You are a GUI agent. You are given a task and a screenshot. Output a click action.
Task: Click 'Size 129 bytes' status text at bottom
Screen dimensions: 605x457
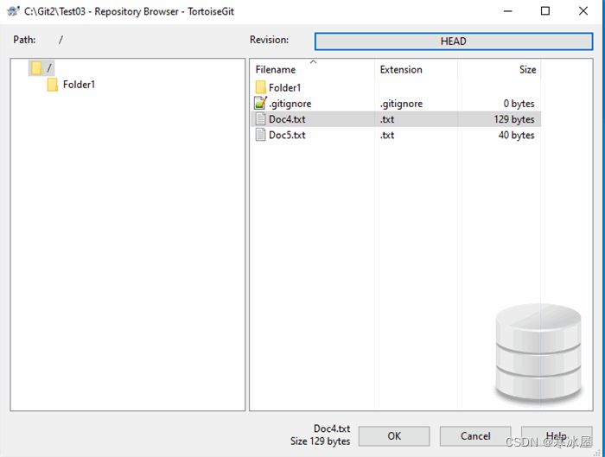[x=321, y=441]
